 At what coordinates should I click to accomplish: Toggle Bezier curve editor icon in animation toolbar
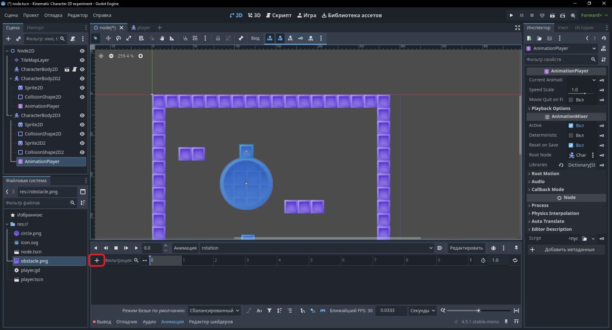click(x=249, y=311)
